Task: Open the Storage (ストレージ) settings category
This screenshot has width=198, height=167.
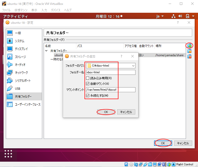Action: pos(24,57)
